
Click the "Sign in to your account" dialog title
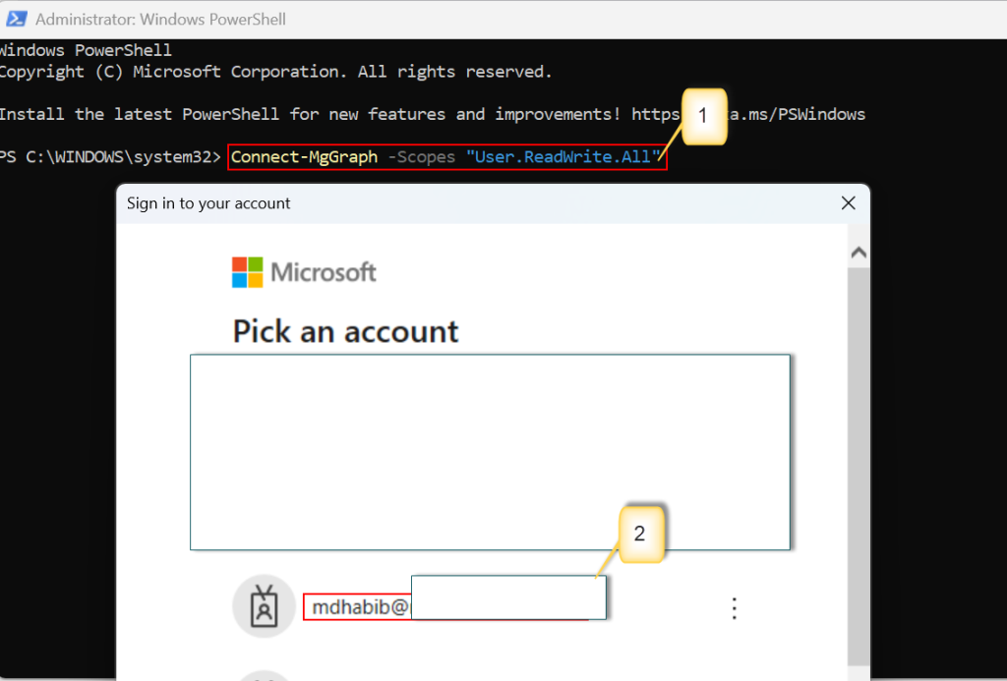208,203
